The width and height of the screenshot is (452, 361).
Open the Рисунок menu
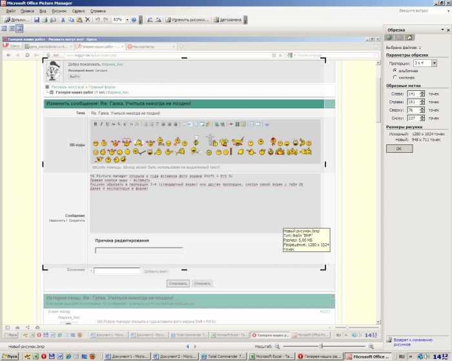(x=59, y=11)
